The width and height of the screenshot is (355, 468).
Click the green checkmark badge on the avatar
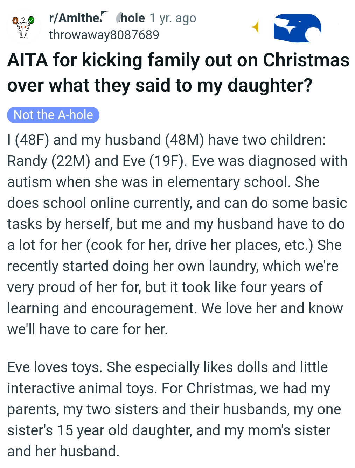[32, 20]
